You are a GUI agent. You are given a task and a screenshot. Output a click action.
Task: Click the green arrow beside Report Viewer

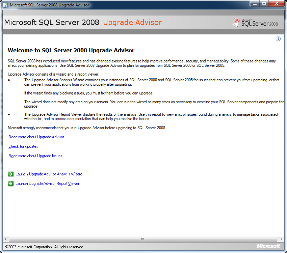[x=10, y=183]
